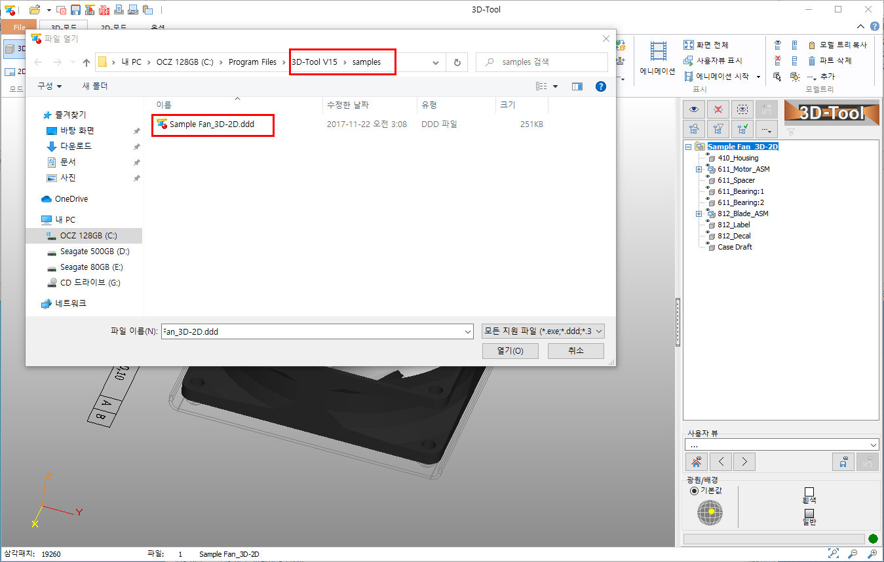
Task: Click search-in-tree magnifier button
Action: pyautogui.click(x=694, y=129)
